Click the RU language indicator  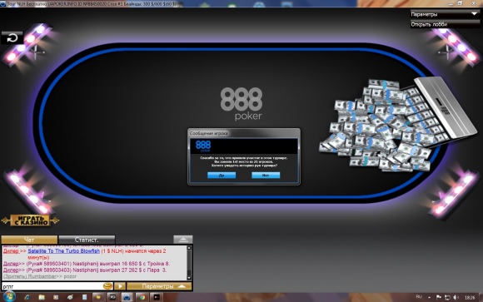(x=419, y=297)
